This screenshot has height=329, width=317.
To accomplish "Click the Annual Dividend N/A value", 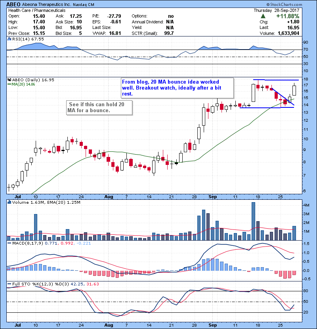I will pyautogui.click(x=170, y=22).
